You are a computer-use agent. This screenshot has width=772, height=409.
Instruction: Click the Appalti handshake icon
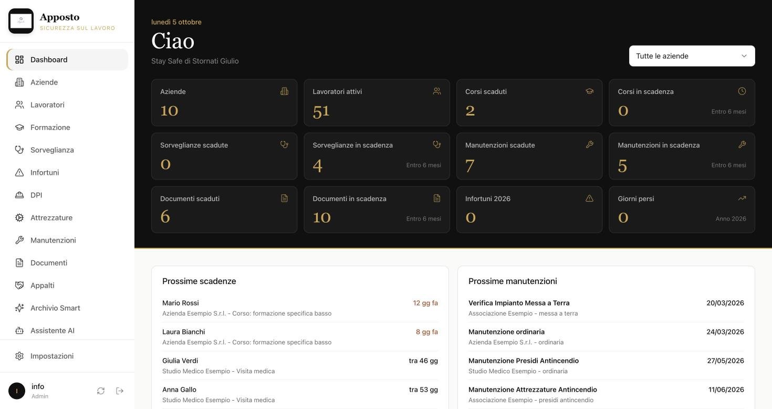[19, 286]
